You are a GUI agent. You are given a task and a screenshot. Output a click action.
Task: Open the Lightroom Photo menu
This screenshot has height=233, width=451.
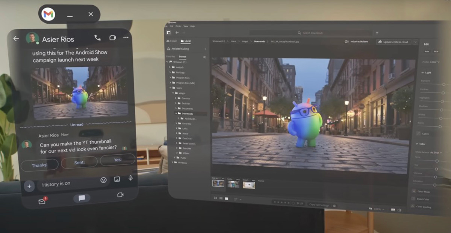coord(178,26)
